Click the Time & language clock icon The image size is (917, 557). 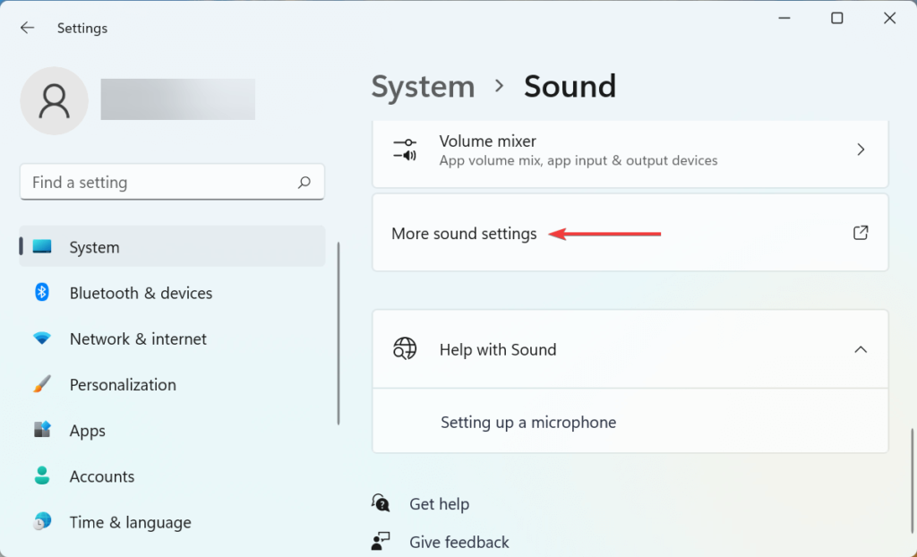click(41, 522)
